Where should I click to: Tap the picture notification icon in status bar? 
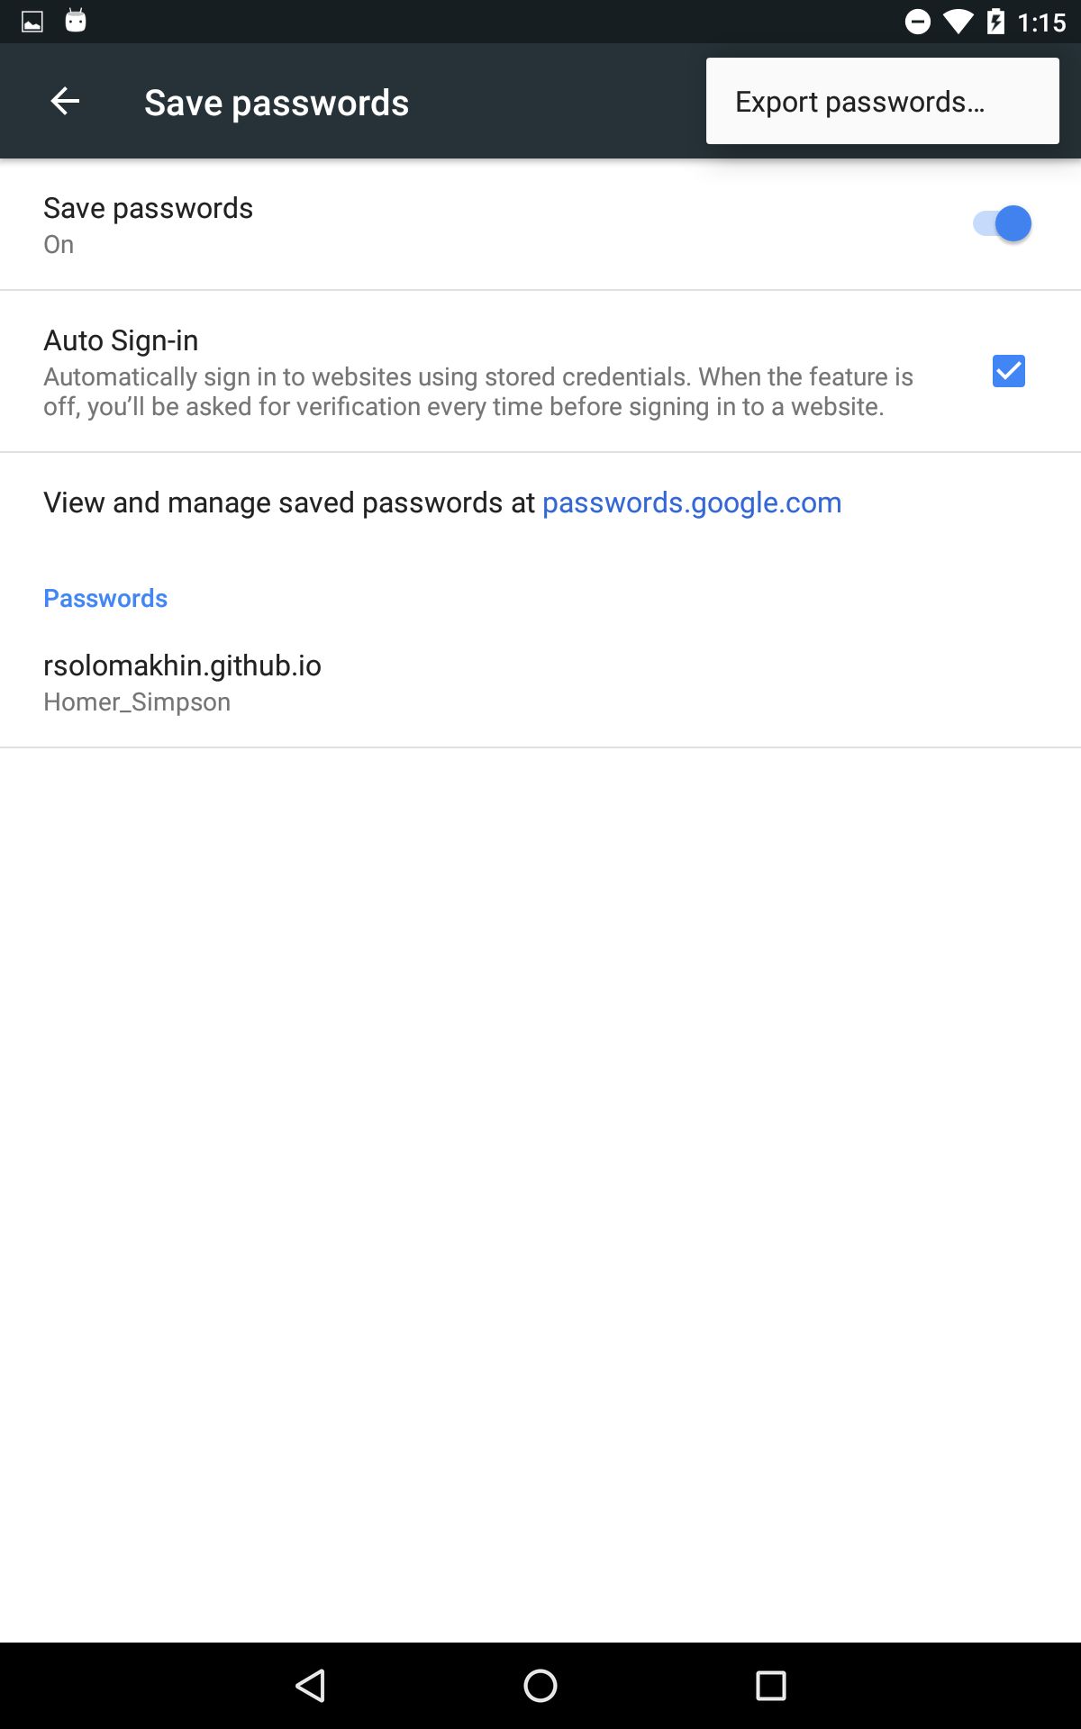[32, 22]
